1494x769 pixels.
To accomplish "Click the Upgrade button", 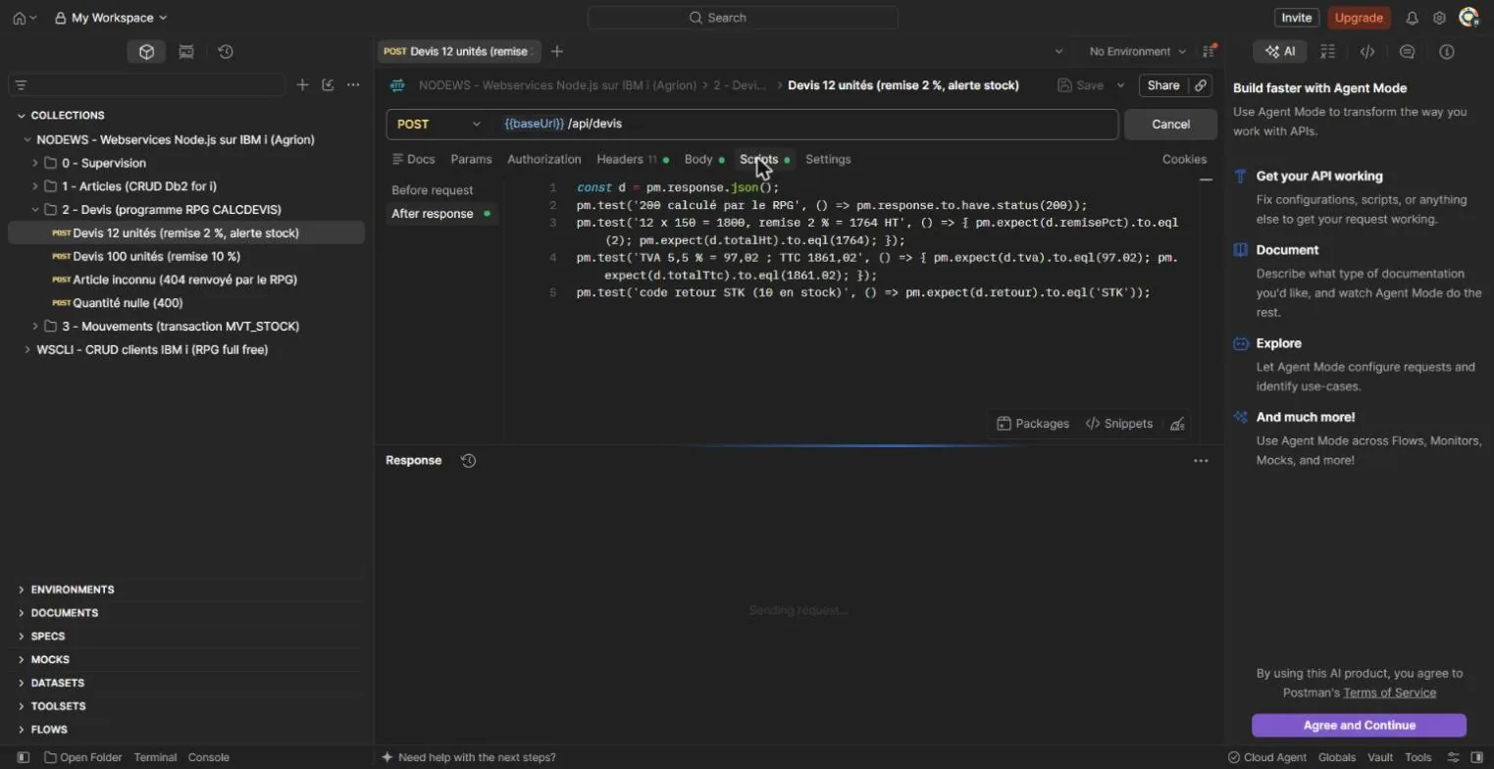I will (1359, 18).
